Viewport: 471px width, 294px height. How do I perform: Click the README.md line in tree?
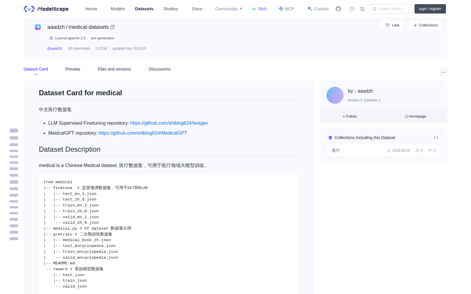[64, 263]
